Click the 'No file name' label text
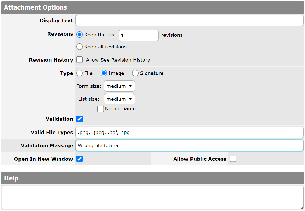The image size is (305, 211). [x=120, y=109]
